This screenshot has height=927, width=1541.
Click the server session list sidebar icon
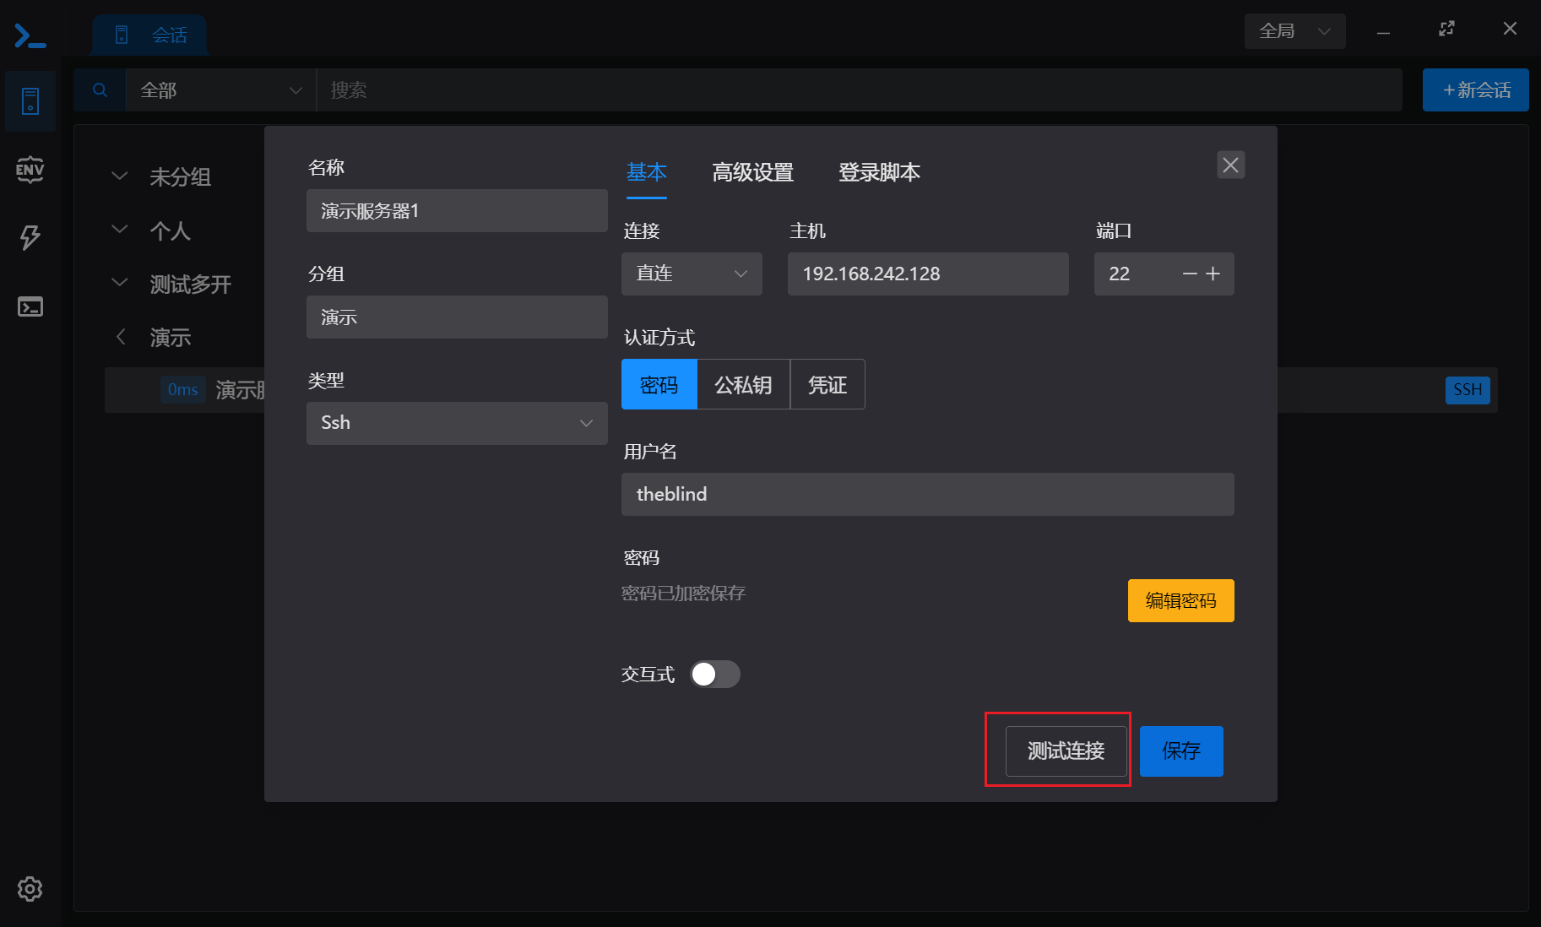pyautogui.click(x=30, y=101)
